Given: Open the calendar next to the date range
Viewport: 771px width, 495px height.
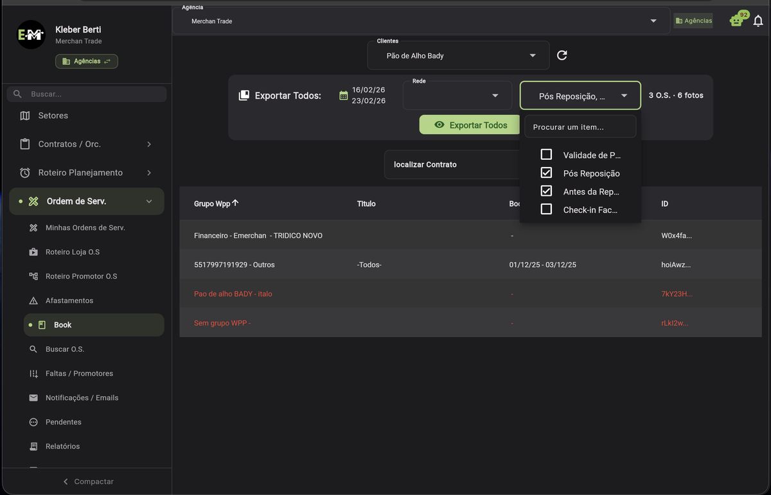Looking at the screenshot, I should point(344,94).
